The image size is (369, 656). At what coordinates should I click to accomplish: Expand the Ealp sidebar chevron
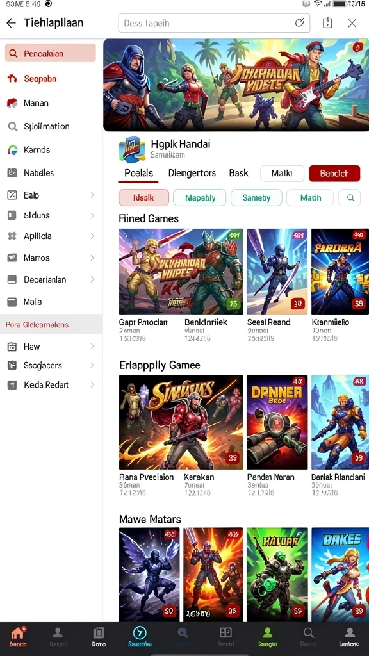click(92, 195)
